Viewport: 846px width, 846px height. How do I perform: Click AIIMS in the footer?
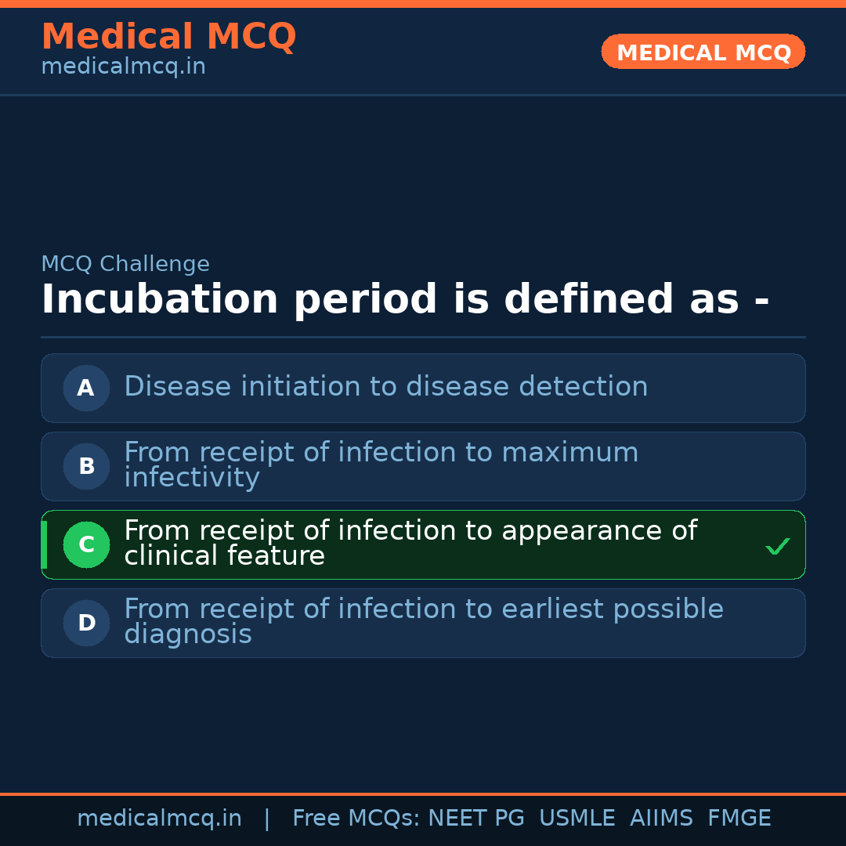coord(661,819)
